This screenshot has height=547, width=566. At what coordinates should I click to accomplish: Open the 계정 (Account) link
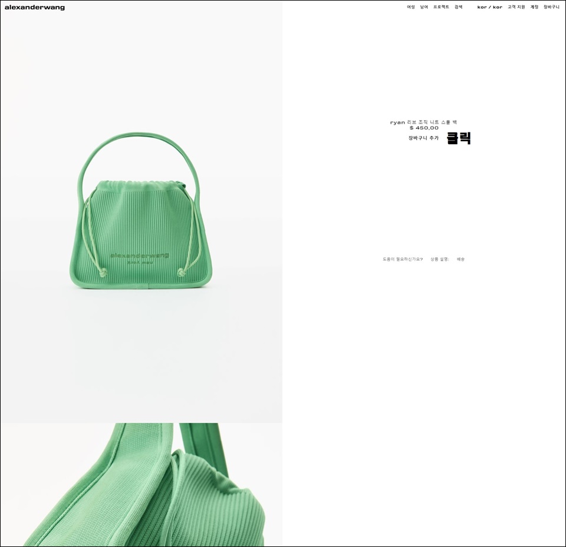(534, 7)
